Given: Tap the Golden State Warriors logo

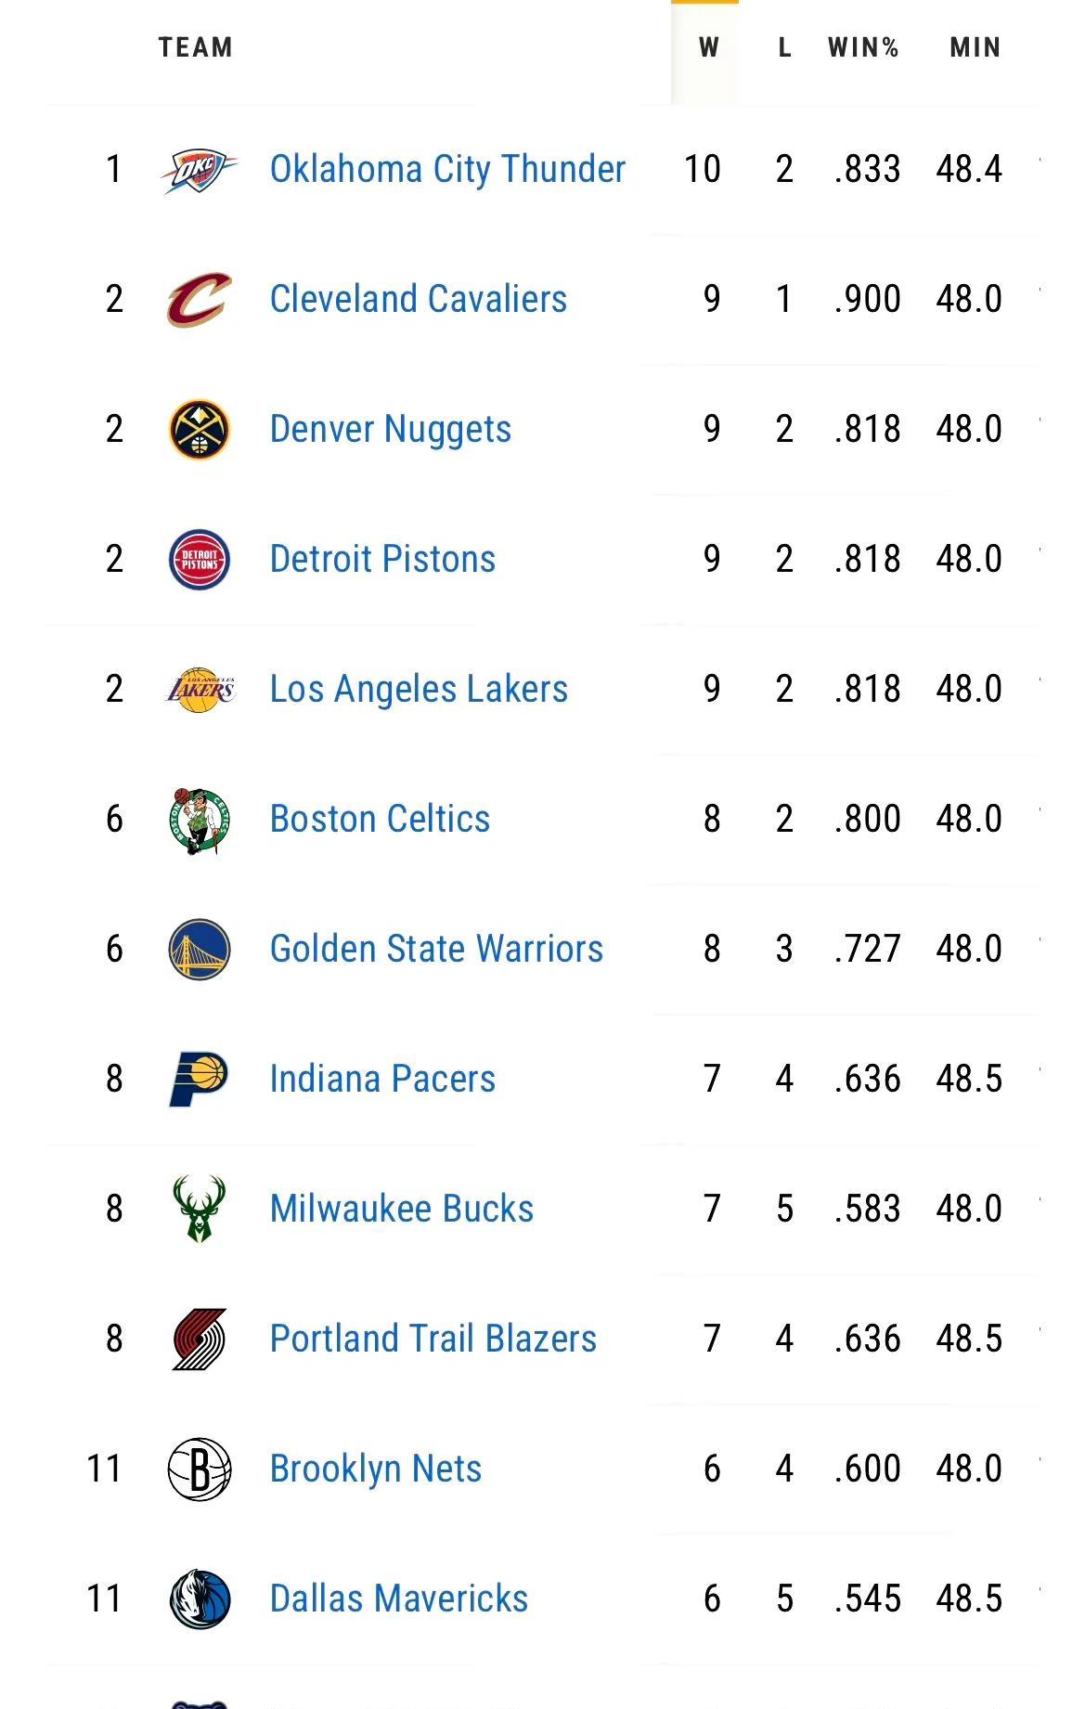Looking at the screenshot, I should (x=200, y=950).
